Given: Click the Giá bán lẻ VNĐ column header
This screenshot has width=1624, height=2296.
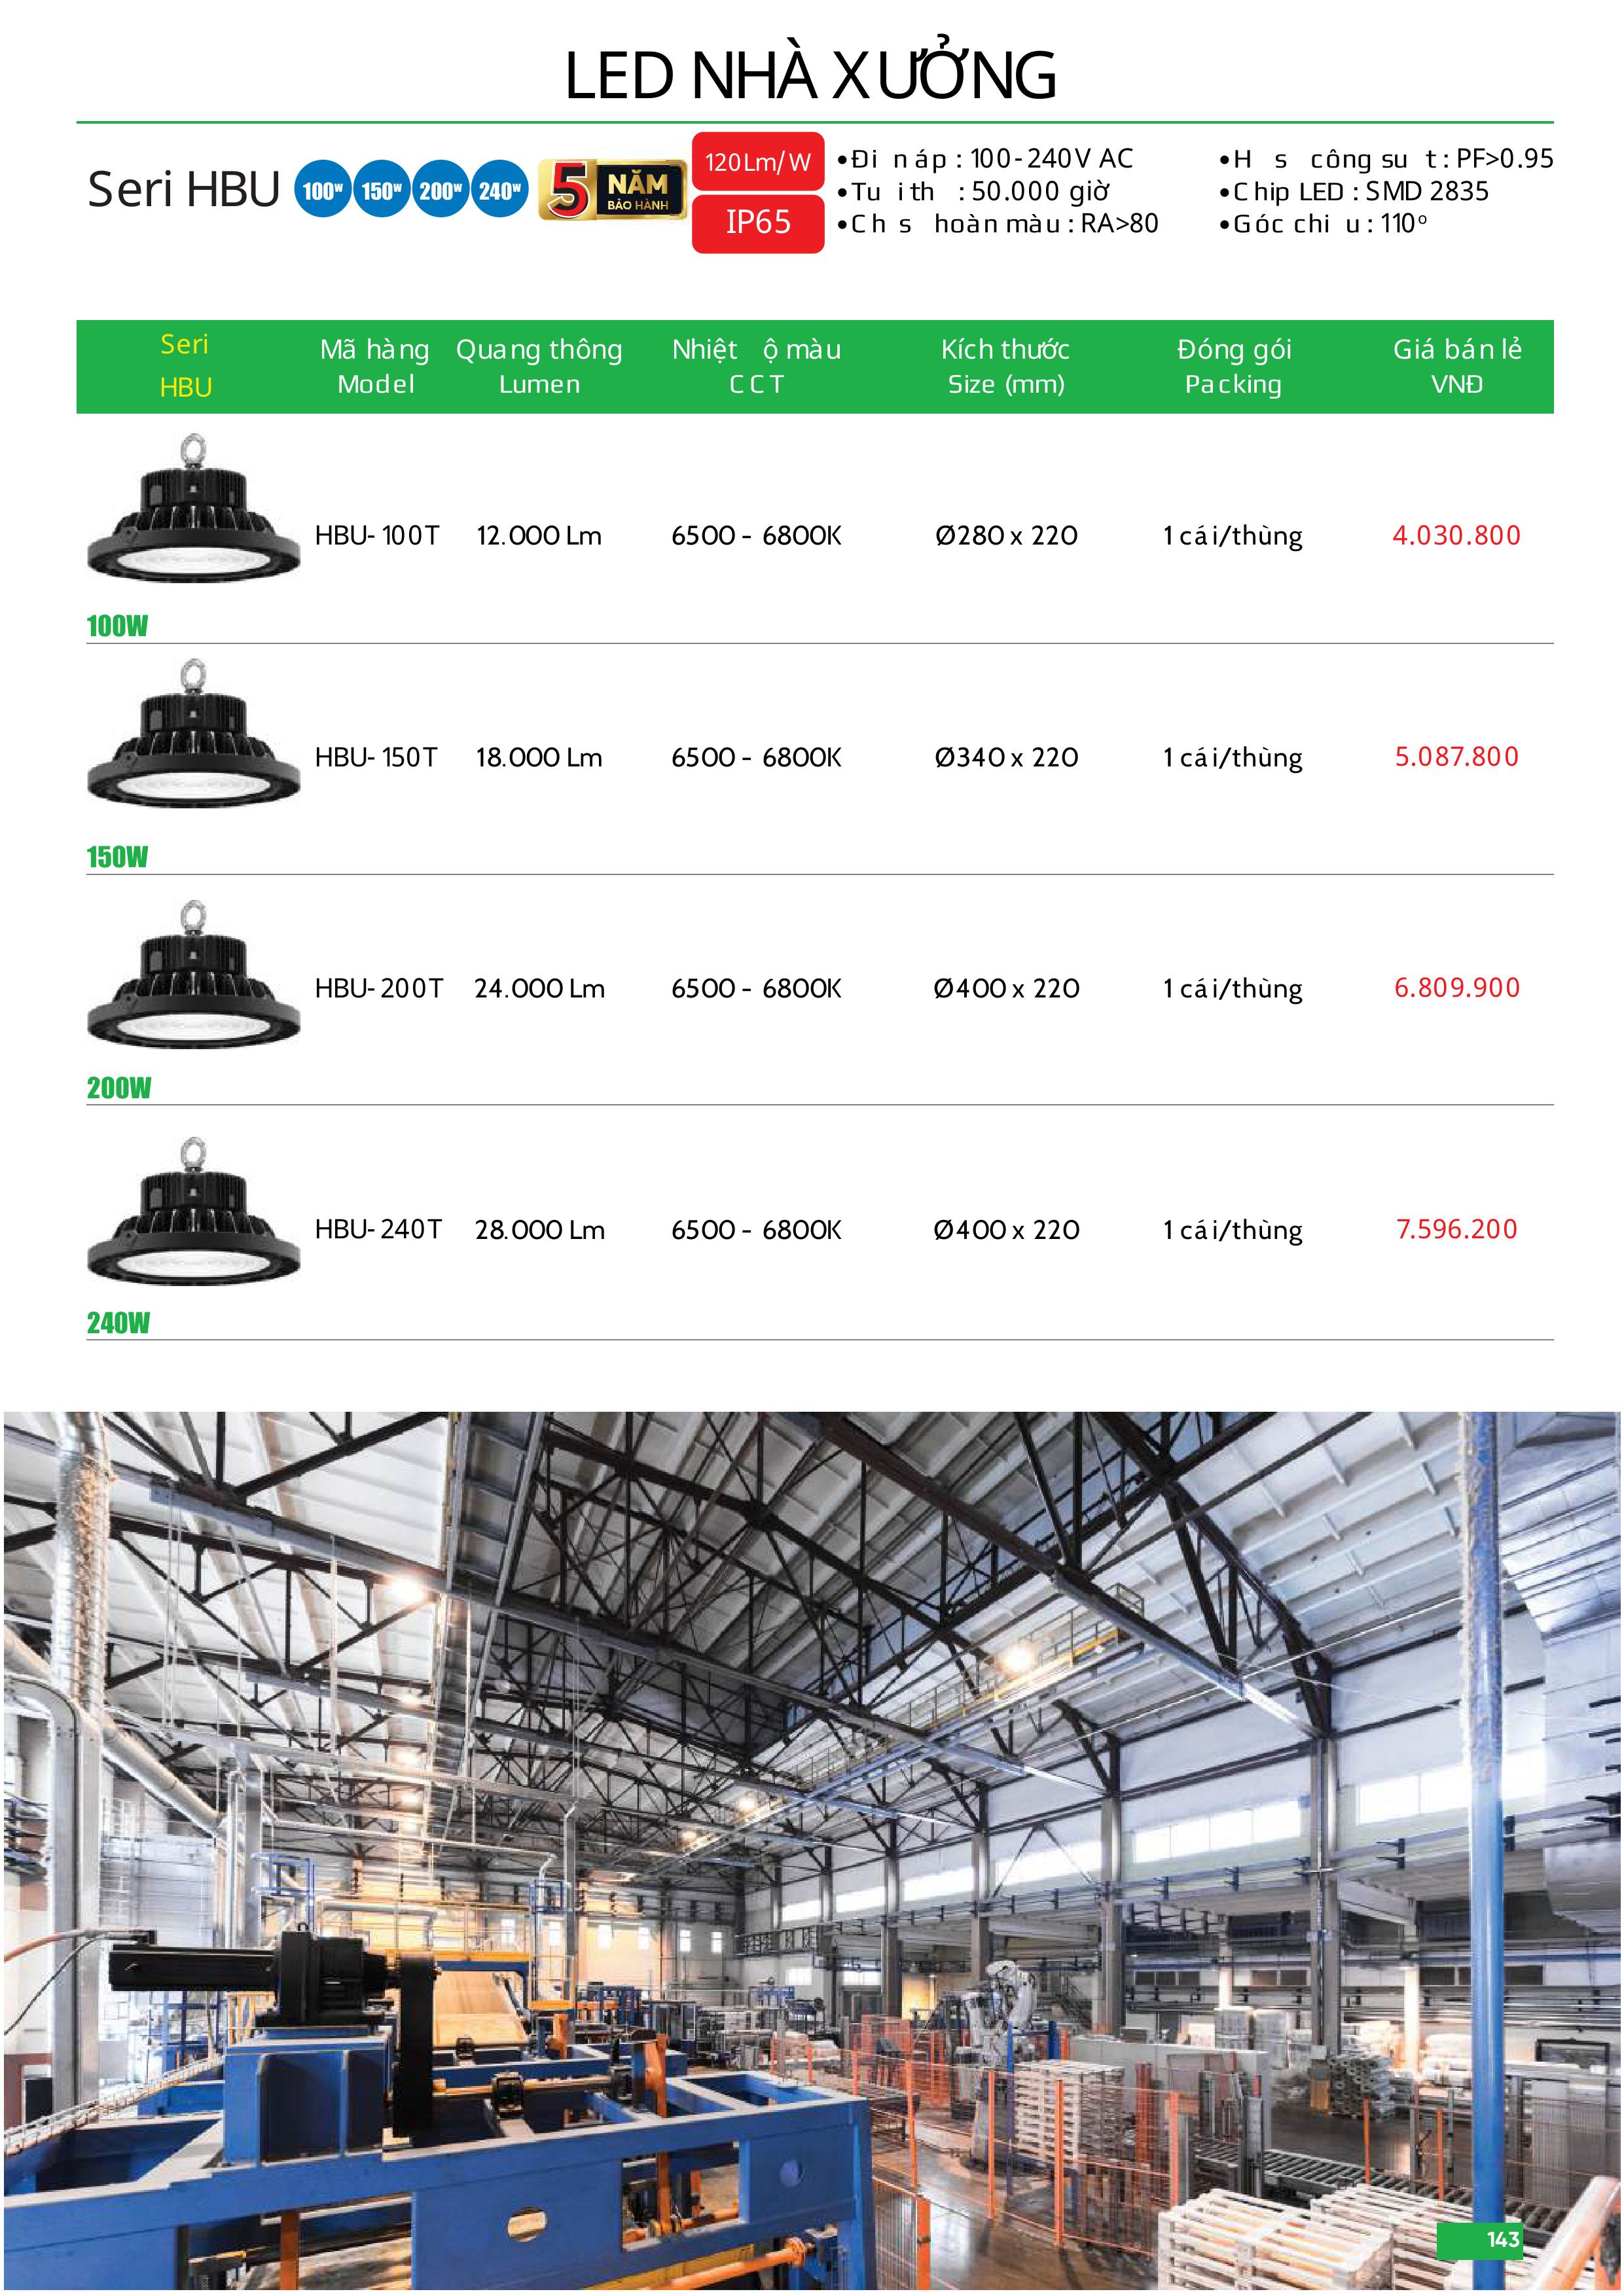Looking at the screenshot, I should [1457, 366].
